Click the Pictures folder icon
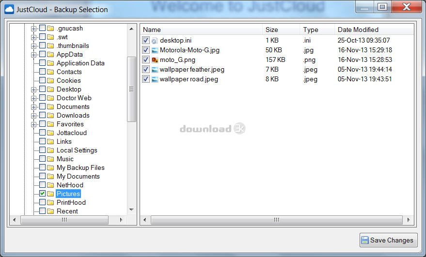Viewport: 426px width, 257px height. pos(50,194)
